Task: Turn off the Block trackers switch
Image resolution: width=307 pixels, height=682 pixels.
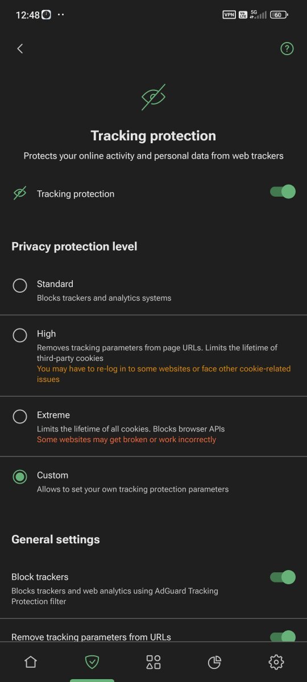Action: coord(283,577)
